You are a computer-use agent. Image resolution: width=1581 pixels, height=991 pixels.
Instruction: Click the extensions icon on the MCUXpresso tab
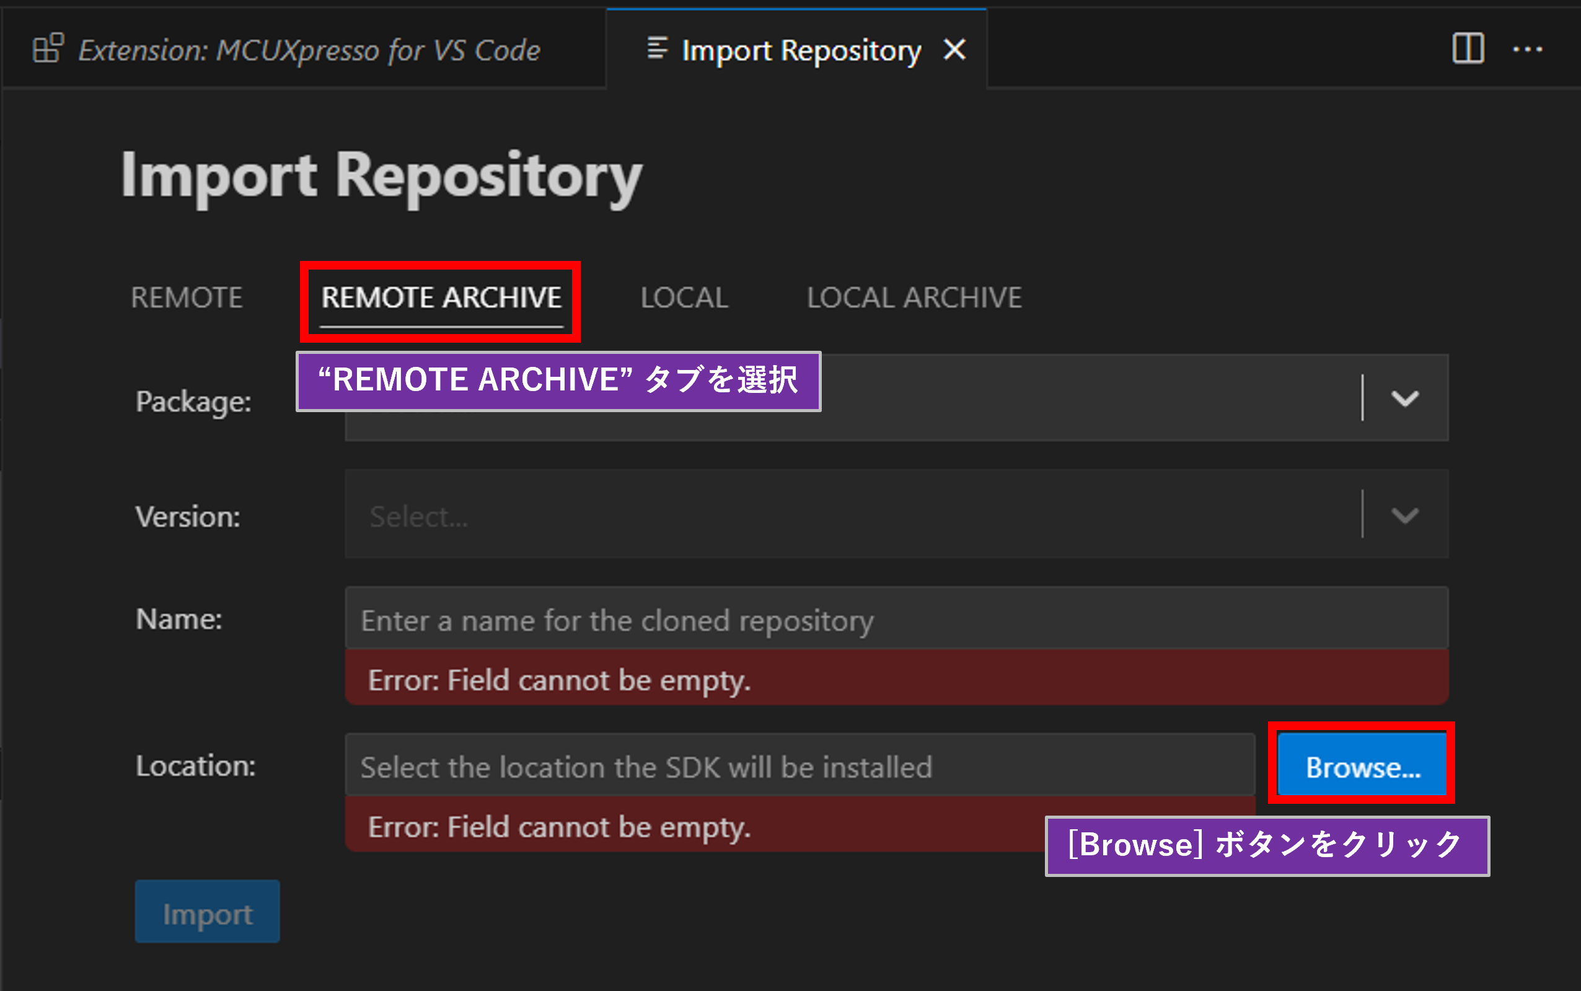pyautogui.click(x=48, y=49)
